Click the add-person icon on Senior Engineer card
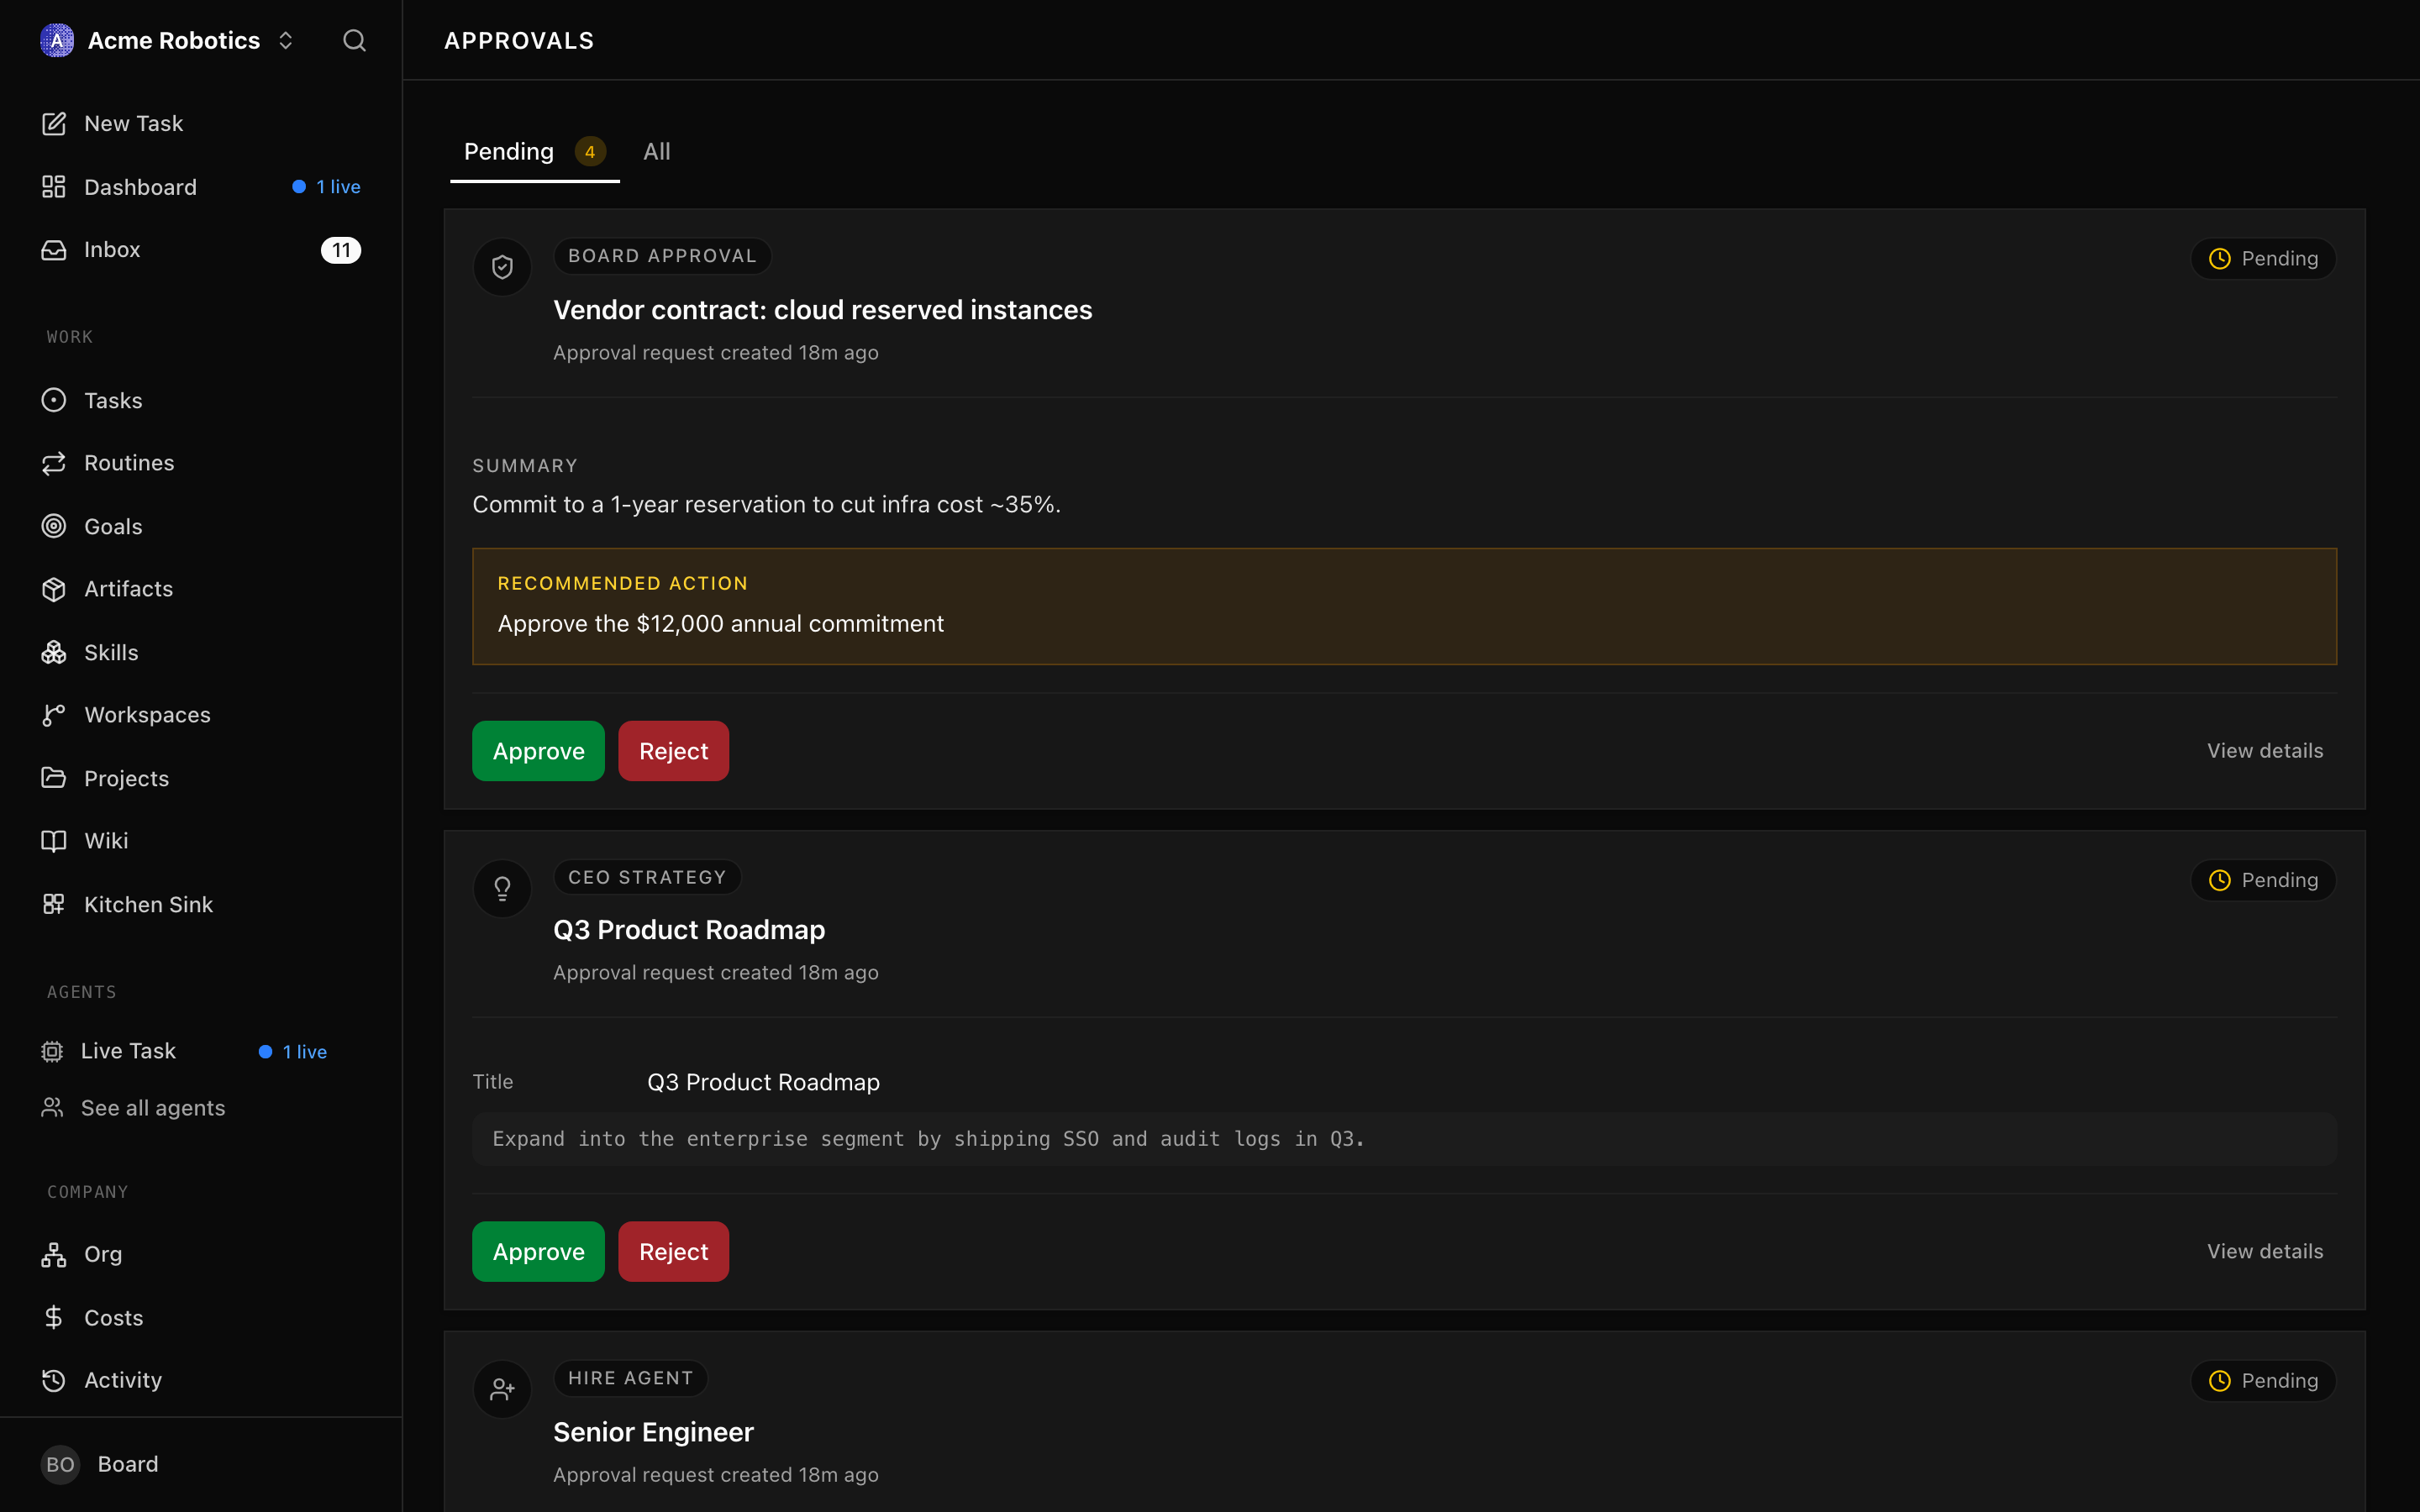Viewport: 2420px width, 1512px height. click(x=502, y=1389)
